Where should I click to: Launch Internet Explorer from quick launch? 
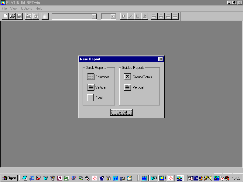[32, 178]
